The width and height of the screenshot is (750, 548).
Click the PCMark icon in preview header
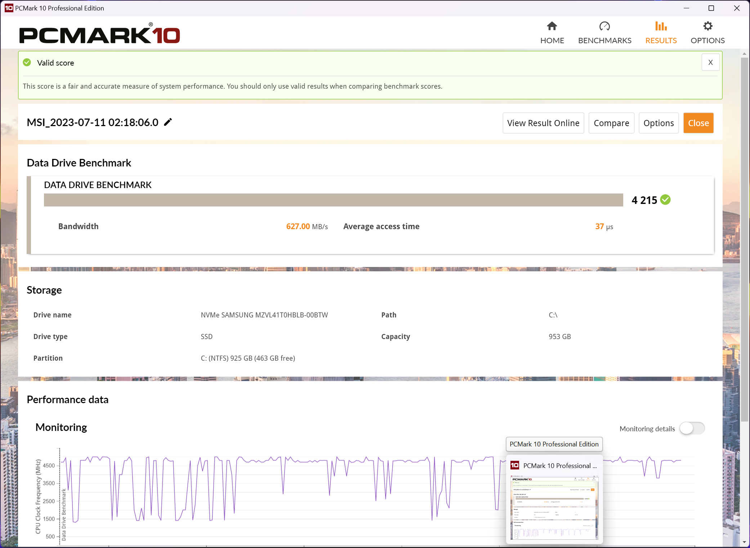515,465
